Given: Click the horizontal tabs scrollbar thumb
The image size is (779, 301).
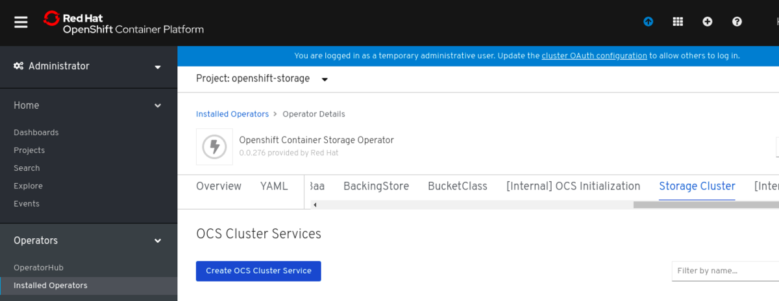Looking at the screenshot, I should click(706, 205).
